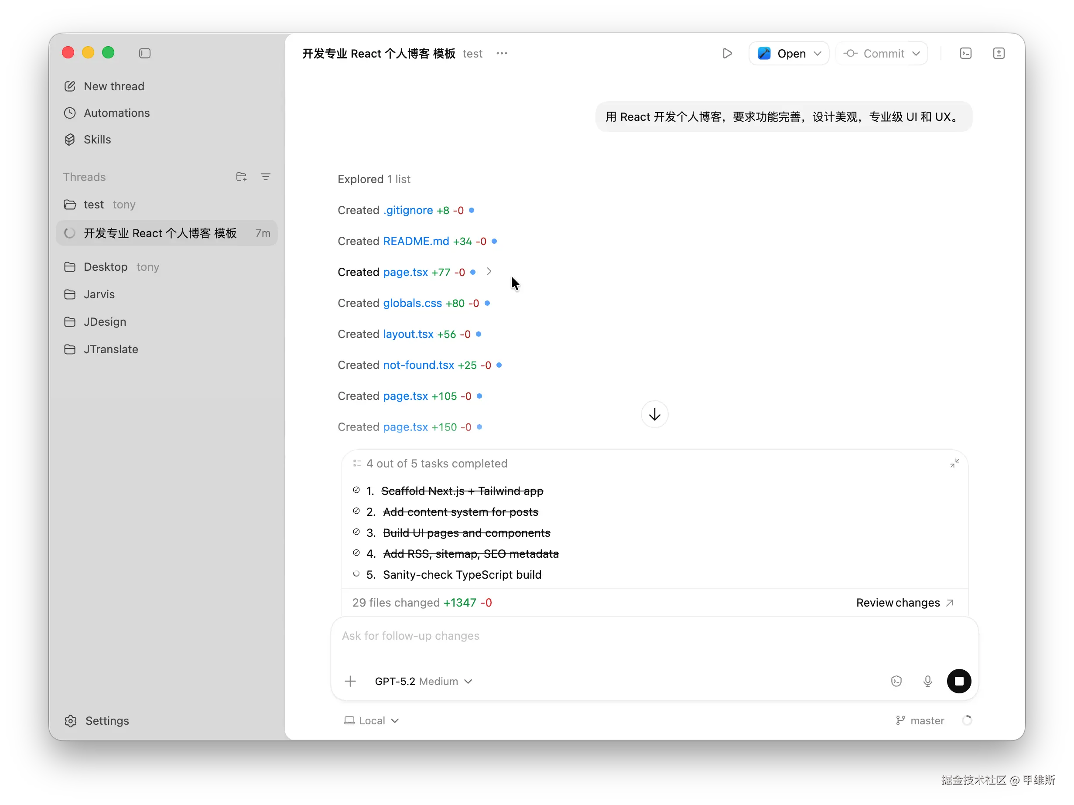Click the add new folder icon beside Threads
Screen dimensions: 1074x805
pos(241,177)
